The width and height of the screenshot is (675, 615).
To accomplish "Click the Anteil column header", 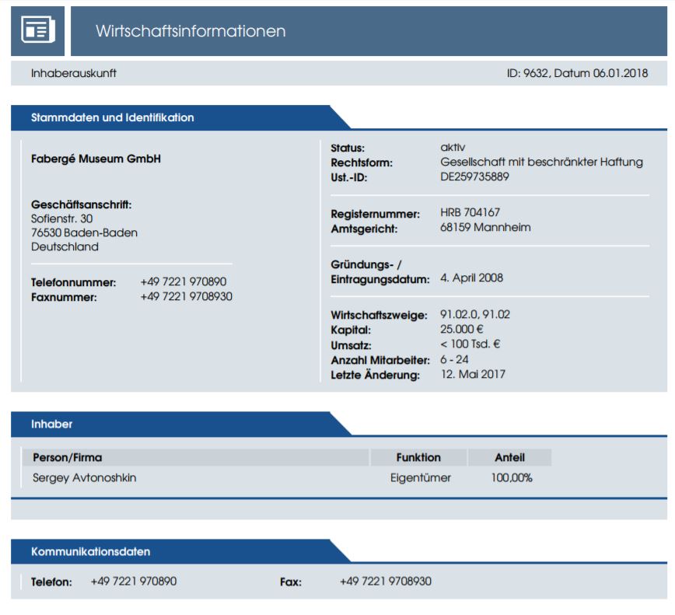I will pos(509,457).
